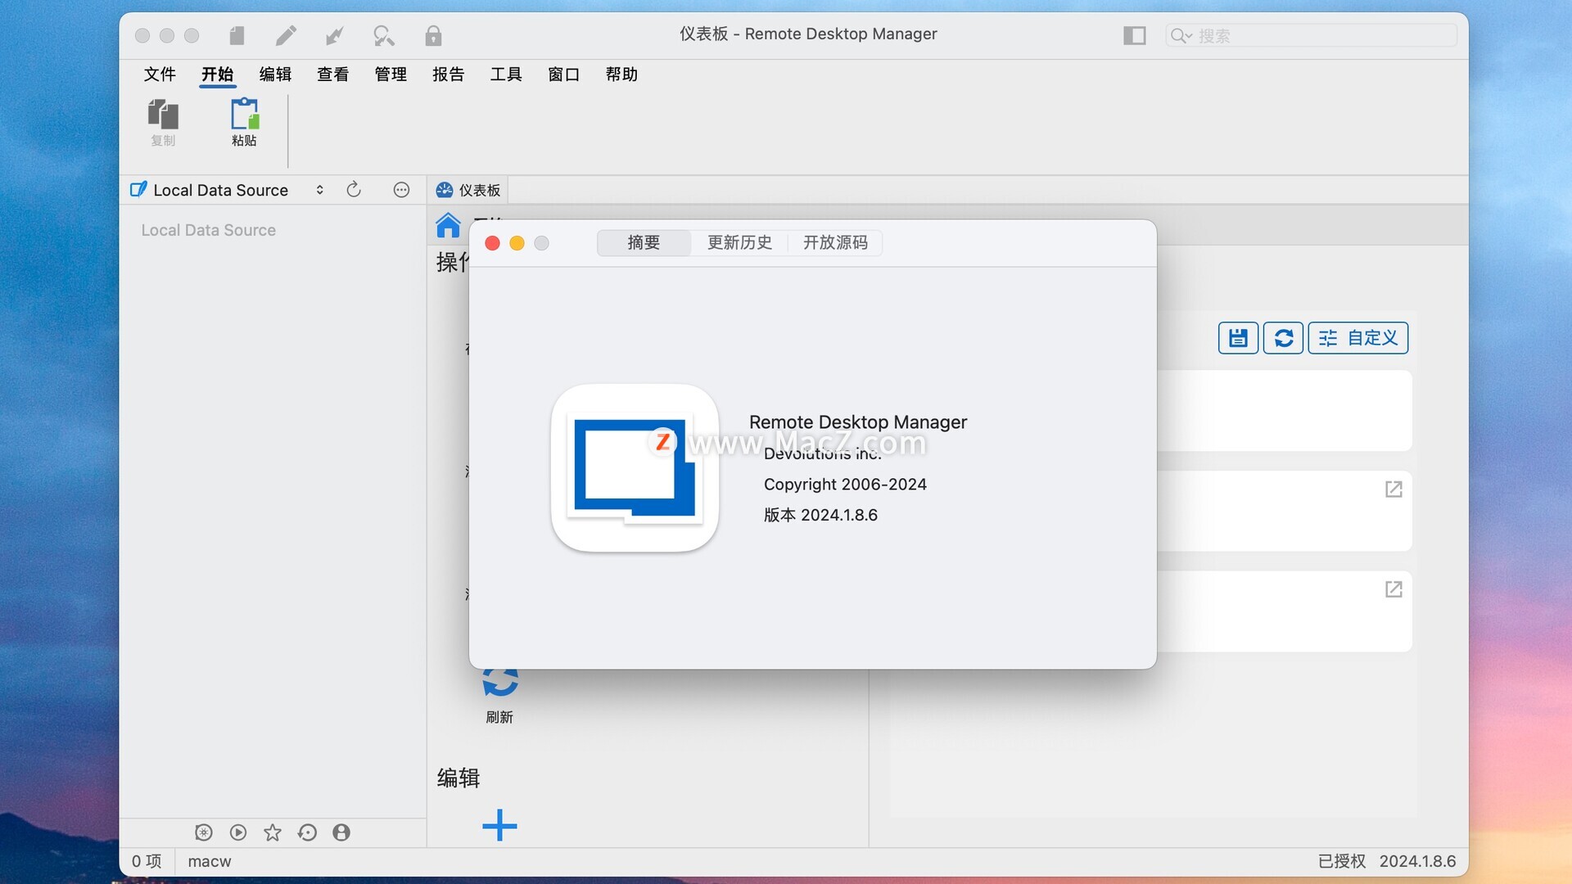Click into the 搜索 search field

coord(1318,35)
